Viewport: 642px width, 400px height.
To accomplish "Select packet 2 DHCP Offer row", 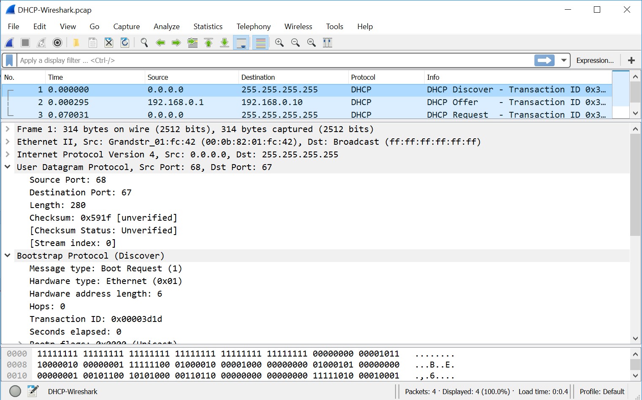I will click(x=307, y=102).
